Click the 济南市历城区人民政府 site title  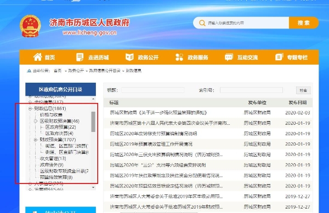[89, 22]
